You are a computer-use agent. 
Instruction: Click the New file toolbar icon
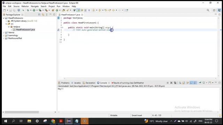pyautogui.click(x=5, y=10)
